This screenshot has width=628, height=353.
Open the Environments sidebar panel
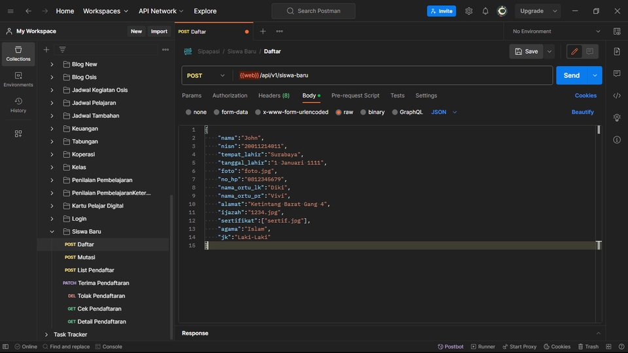pyautogui.click(x=18, y=79)
